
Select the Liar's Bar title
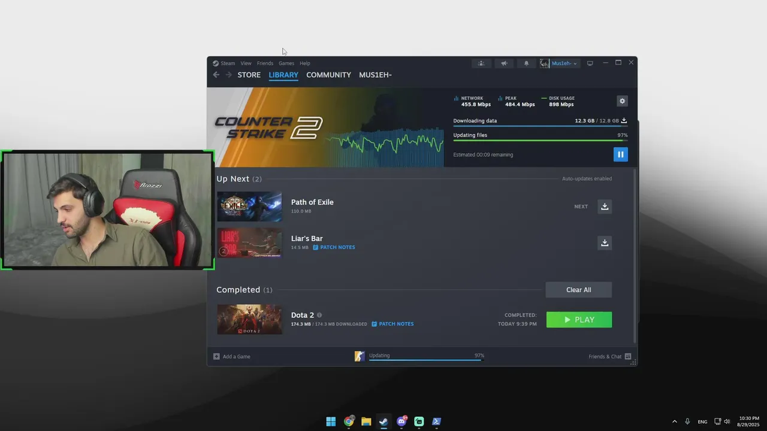click(x=307, y=238)
